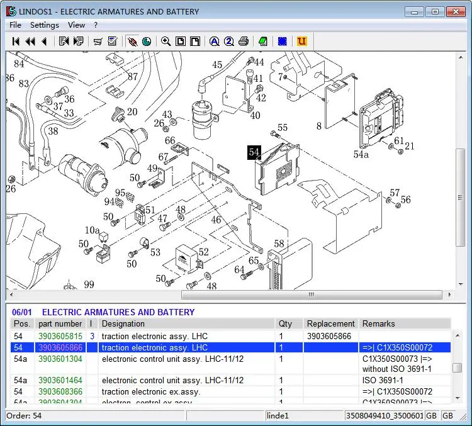Jump to first page toolbar icon

tap(16, 42)
